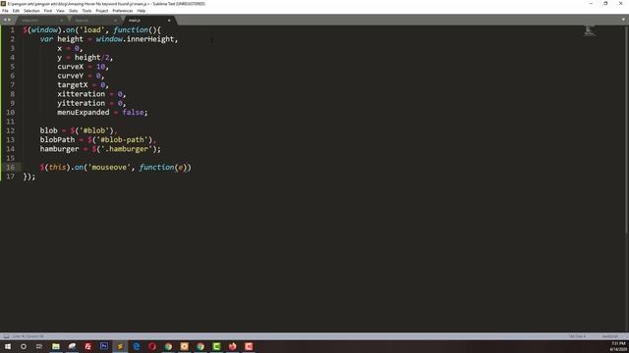Click the 'load' string on line 1
Screen dimensions: 629x353
pos(91,30)
